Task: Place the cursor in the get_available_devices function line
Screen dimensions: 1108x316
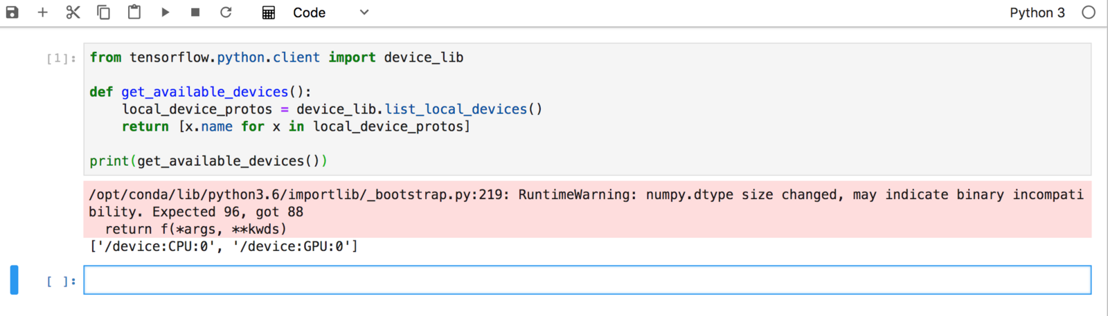Action: coord(201,92)
